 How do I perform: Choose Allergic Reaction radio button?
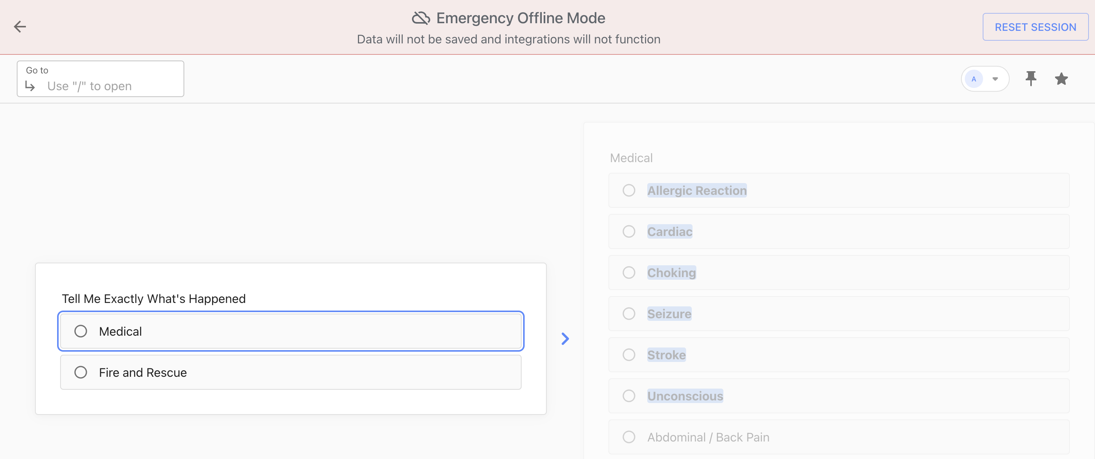(629, 190)
